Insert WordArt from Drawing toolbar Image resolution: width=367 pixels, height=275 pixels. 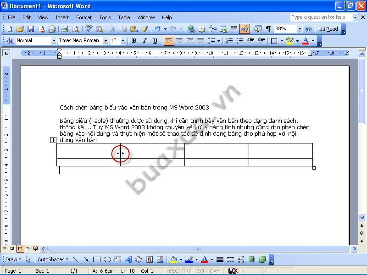click(128, 259)
